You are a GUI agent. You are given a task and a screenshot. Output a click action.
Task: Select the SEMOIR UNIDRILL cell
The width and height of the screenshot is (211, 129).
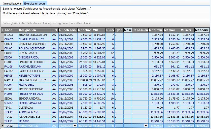35,99
